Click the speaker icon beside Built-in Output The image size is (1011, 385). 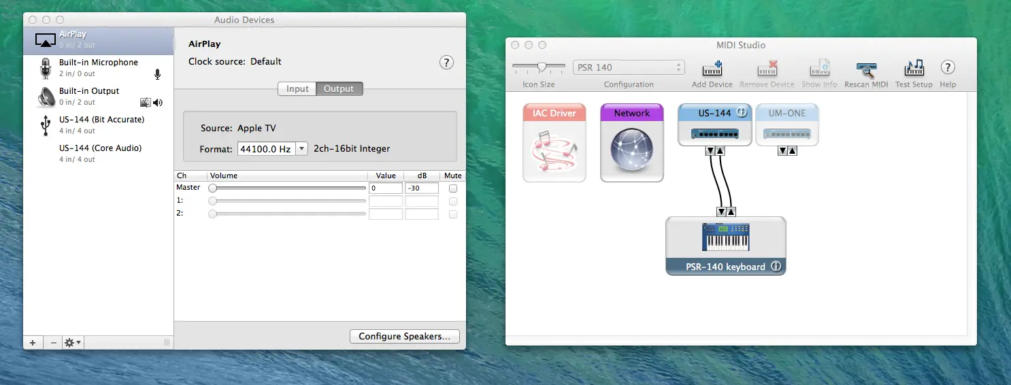46,97
